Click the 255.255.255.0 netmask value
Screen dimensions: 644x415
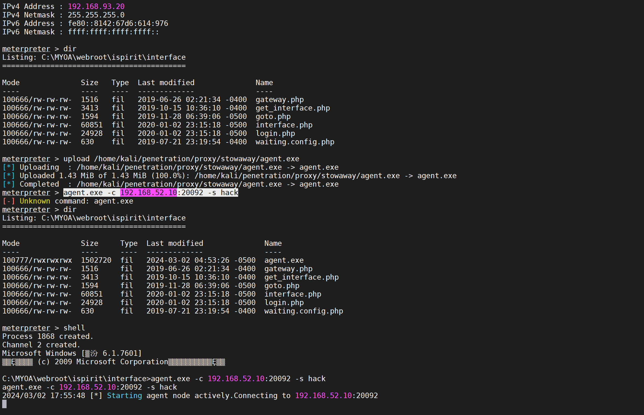[x=96, y=15]
